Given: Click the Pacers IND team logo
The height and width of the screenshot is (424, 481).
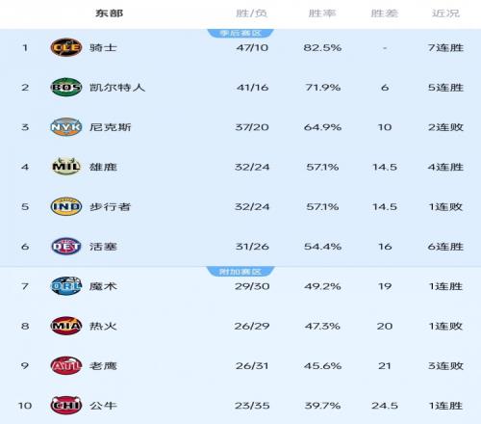Looking at the screenshot, I should coord(66,206).
